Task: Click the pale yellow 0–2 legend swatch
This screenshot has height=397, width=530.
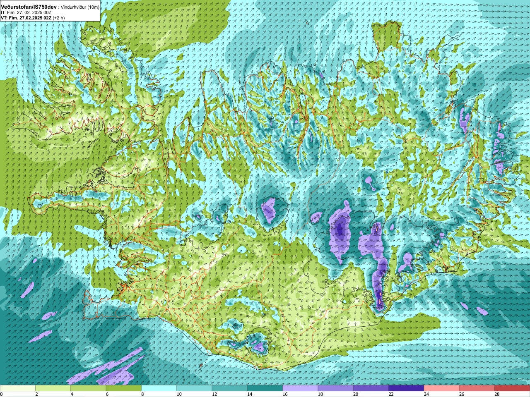Action: click(x=17, y=388)
